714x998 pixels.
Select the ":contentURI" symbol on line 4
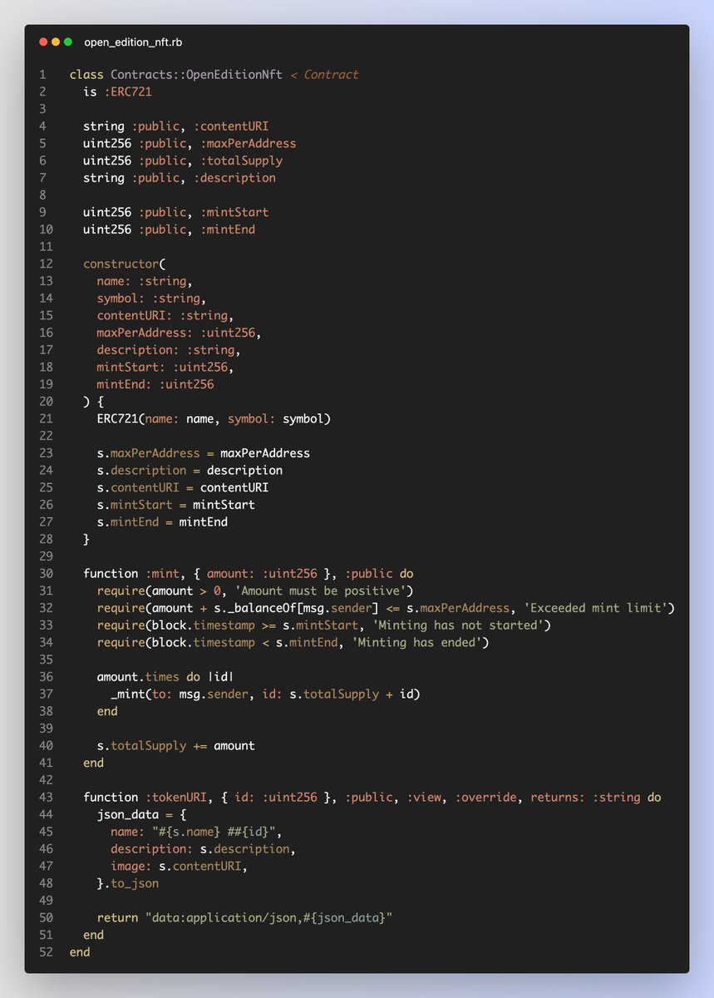coord(231,126)
